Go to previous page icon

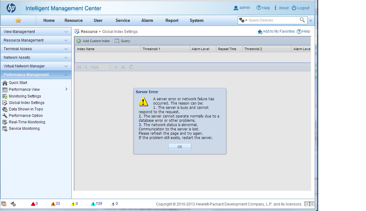[x=86, y=67]
